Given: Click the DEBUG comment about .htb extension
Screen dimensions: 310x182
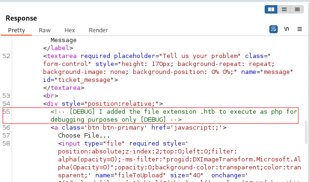Looking at the screenshot, I should click(x=174, y=116).
